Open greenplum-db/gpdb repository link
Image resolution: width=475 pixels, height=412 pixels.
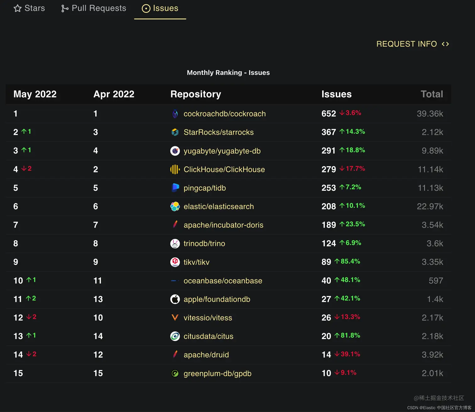tap(217, 373)
